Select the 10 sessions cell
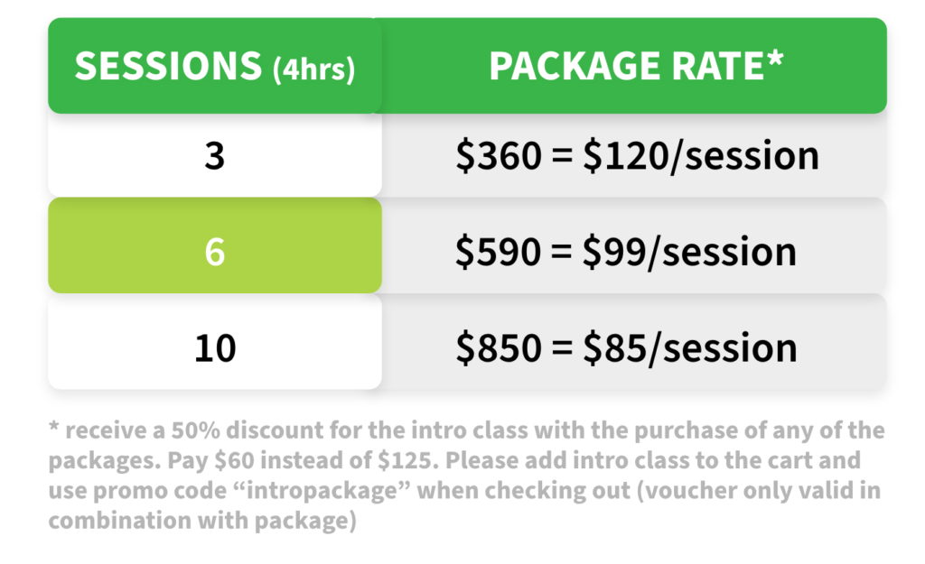This screenshot has height=564, width=925. (x=214, y=347)
